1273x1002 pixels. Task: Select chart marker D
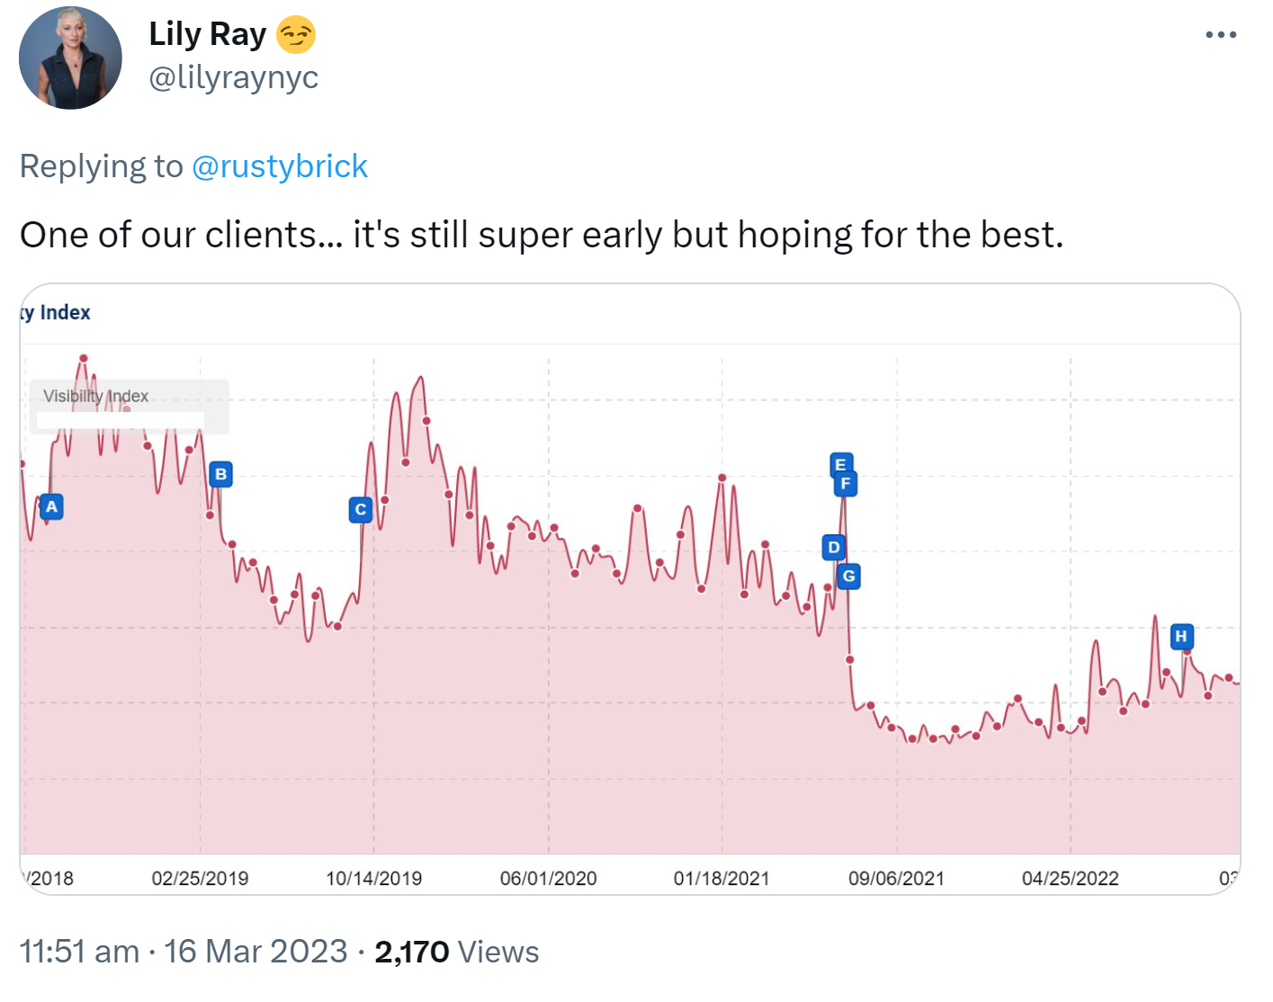click(x=832, y=546)
